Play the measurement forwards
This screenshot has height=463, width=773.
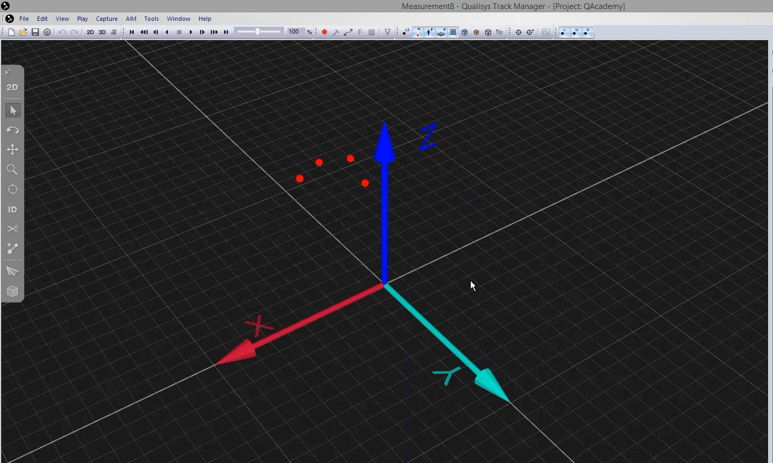click(191, 32)
